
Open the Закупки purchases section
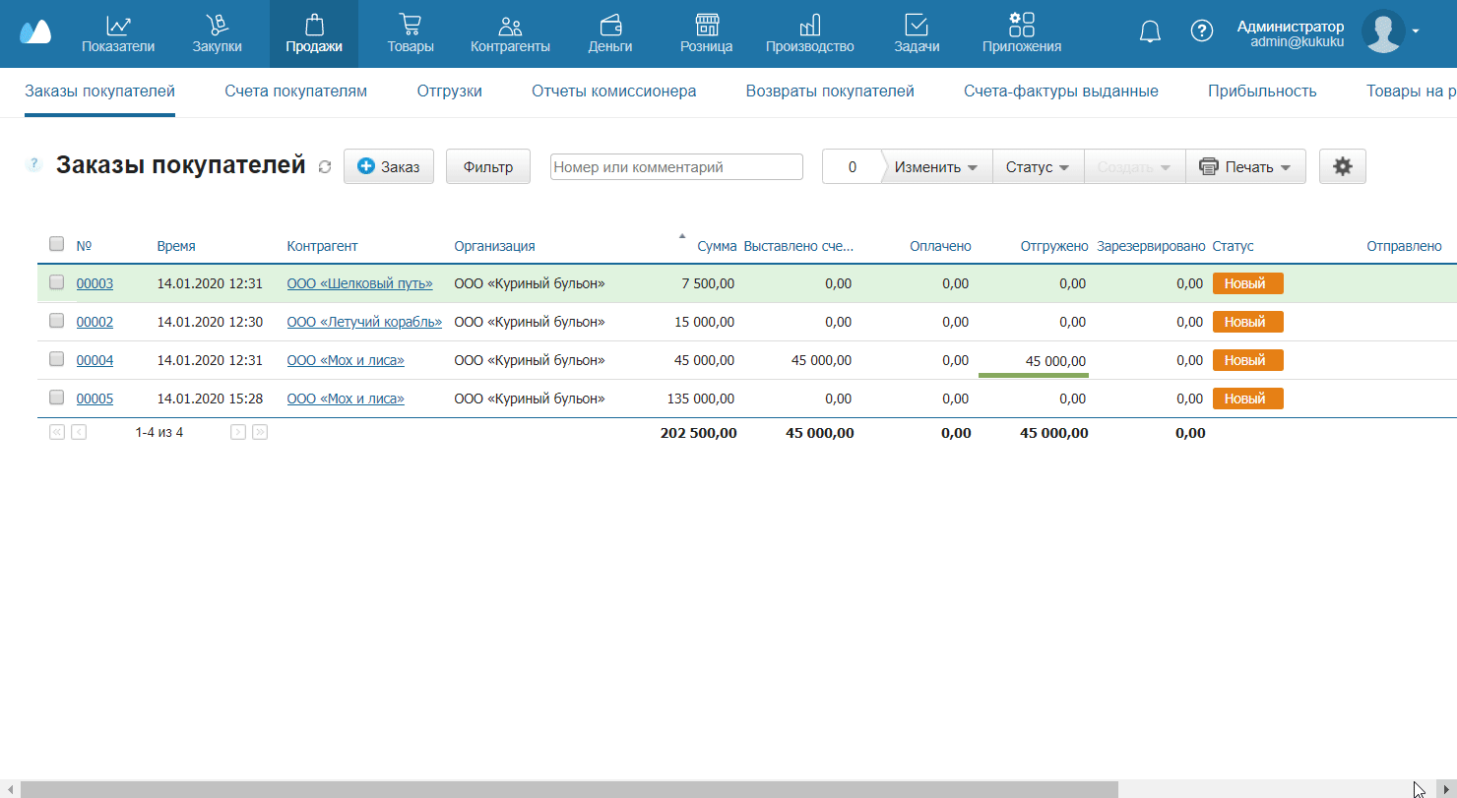(x=217, y=33)
